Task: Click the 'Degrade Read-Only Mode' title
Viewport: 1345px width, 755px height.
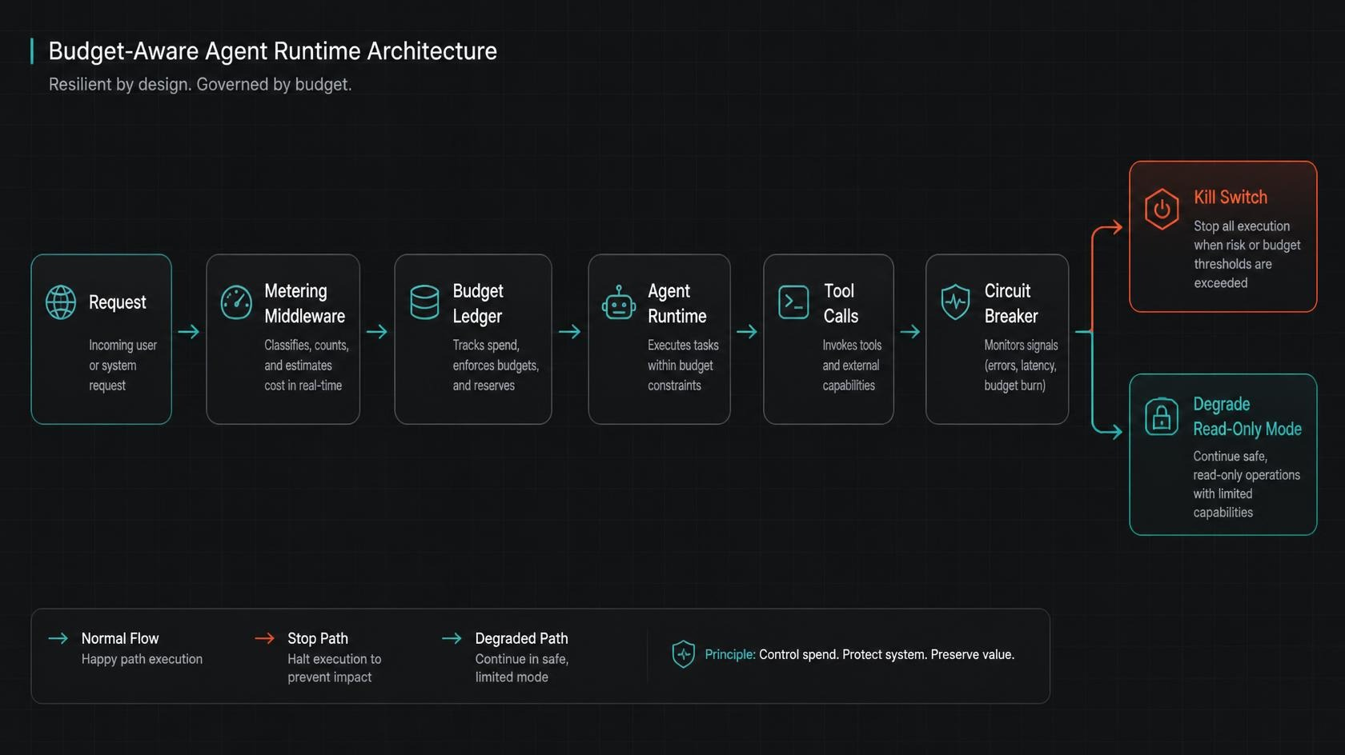Action: [x=1247, y=416]
